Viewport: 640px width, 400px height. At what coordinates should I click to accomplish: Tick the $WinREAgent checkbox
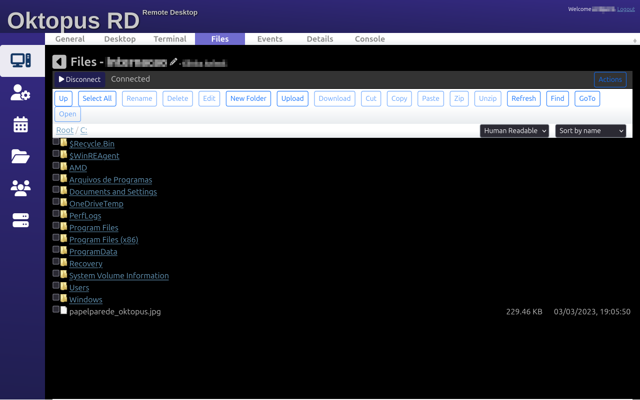pos(56,154)
